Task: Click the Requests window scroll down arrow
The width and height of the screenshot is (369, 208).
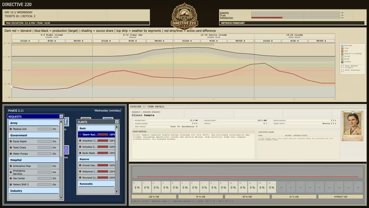Action: coord(61,198)
